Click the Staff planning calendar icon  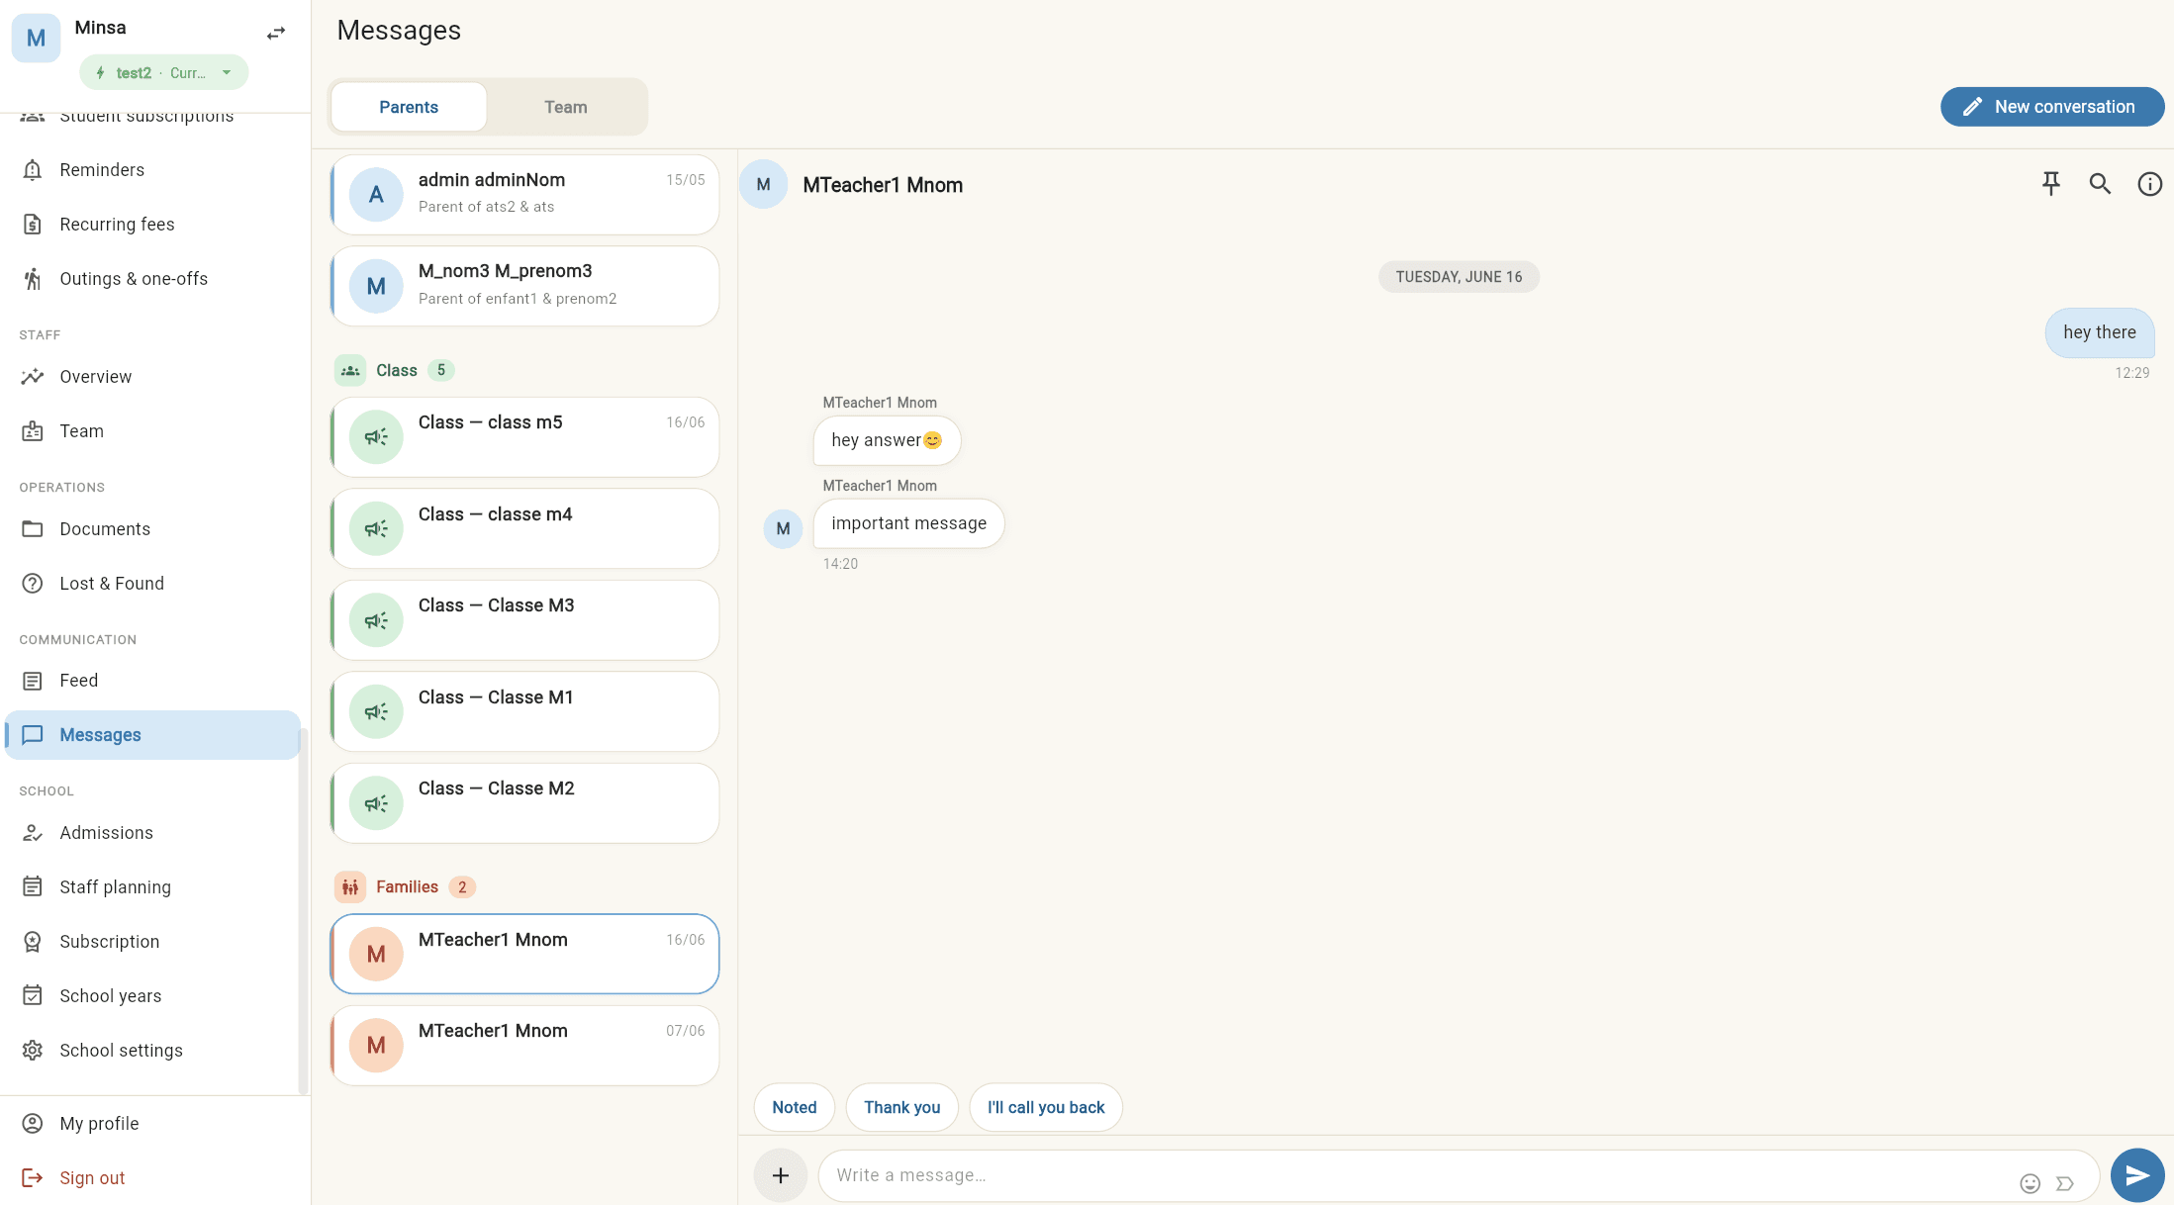coord(33,887)
